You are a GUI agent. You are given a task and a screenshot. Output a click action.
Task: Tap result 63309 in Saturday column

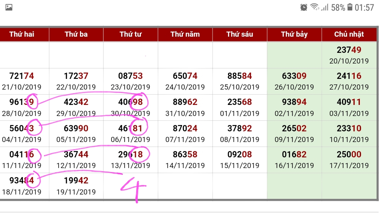pos(294,81)
